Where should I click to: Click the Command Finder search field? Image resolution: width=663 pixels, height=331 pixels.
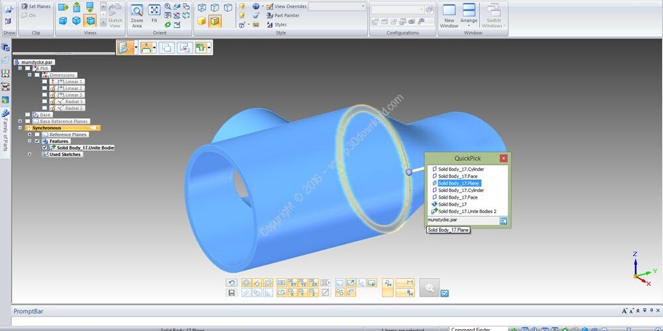coord(478,329)
